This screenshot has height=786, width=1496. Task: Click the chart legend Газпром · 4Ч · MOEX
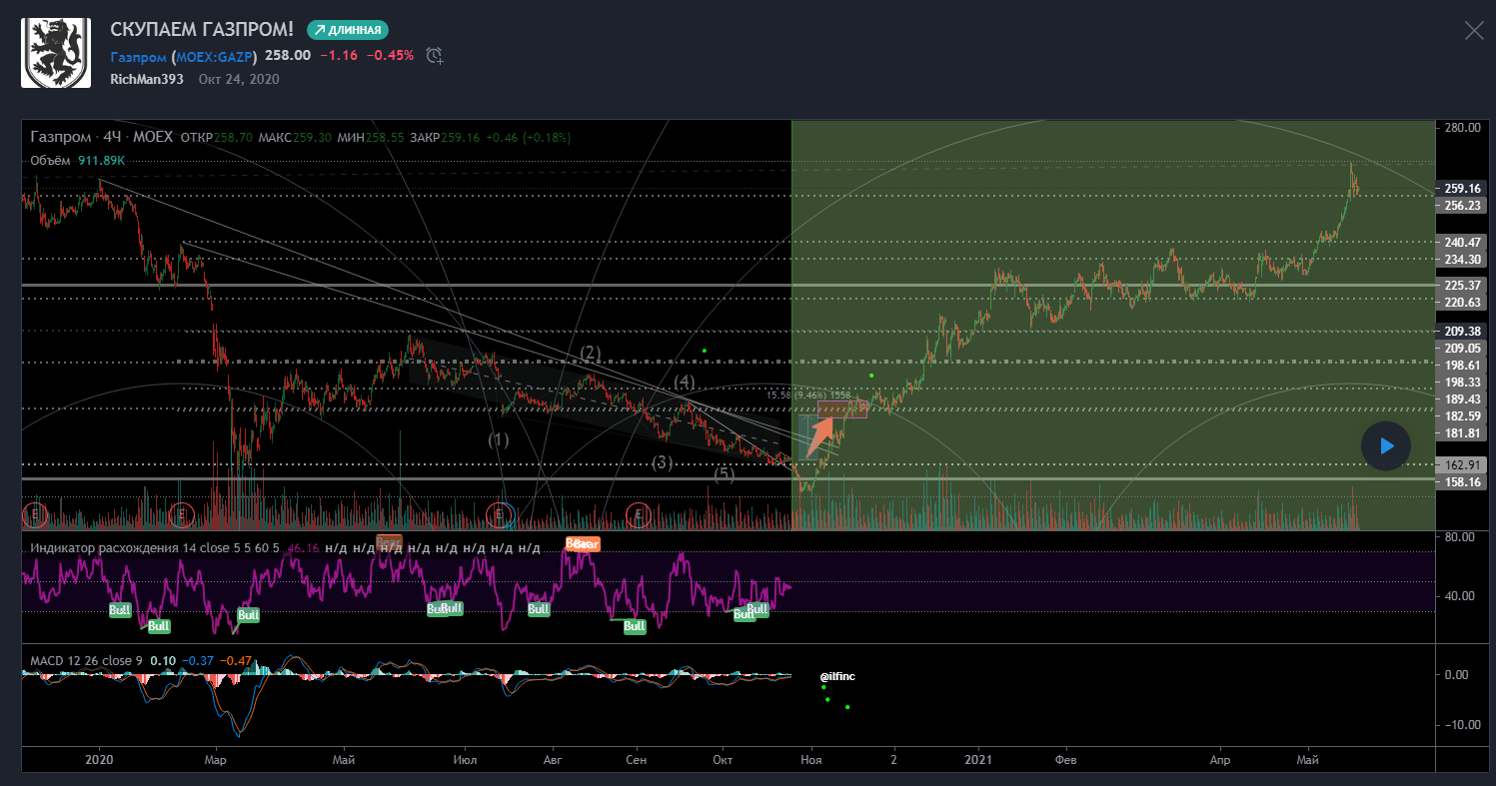[102, 137]
